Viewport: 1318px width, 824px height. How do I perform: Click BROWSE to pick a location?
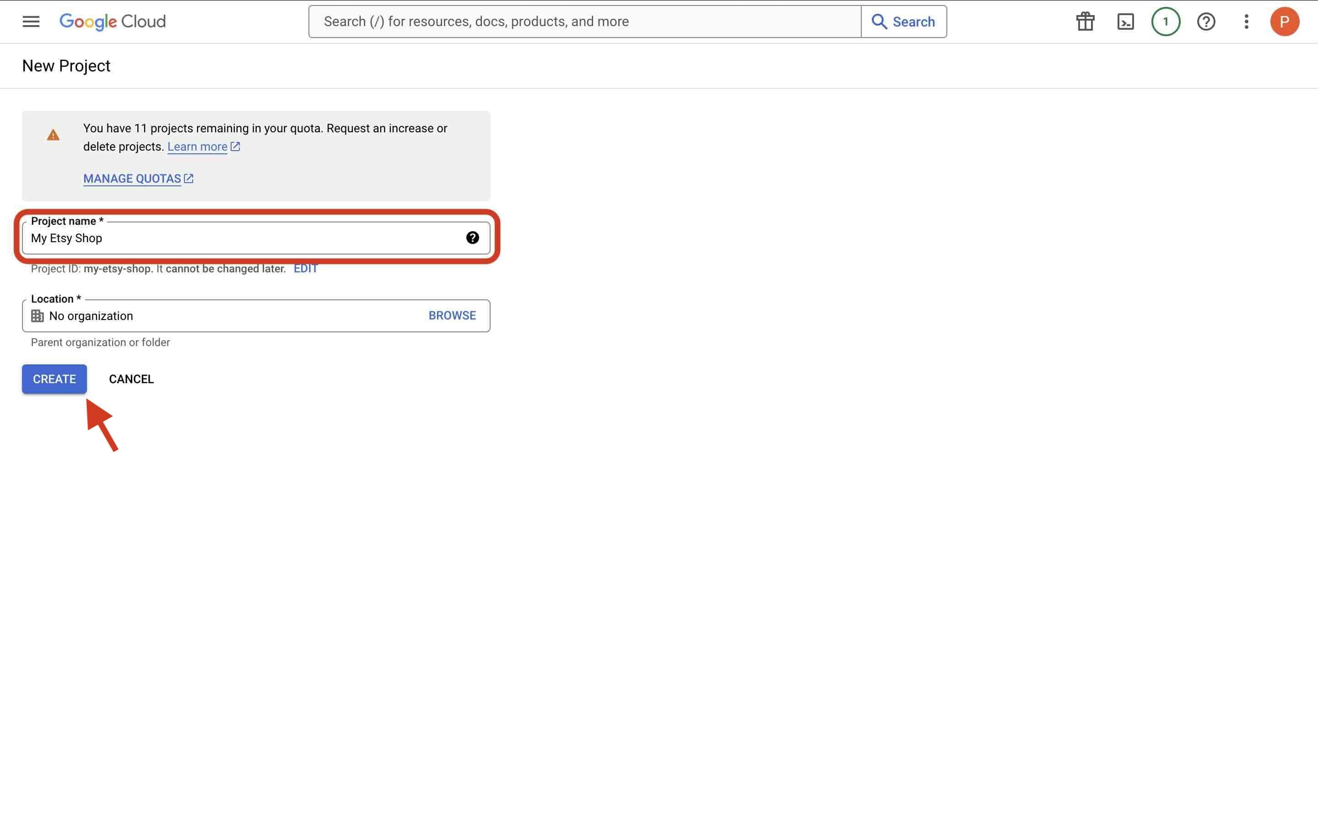pyautogui.click(x=452, y=315)
